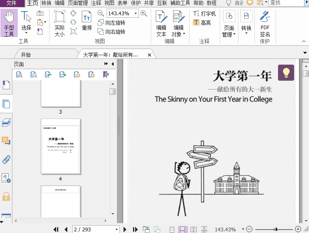Rotate page clockwise in pages panel
The height and width of the screenshot is (233, 309).
point(62,75)
